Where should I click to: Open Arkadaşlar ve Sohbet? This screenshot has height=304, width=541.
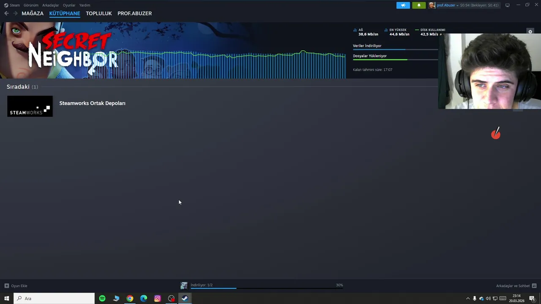click(513, 286)
